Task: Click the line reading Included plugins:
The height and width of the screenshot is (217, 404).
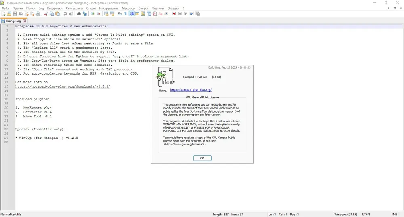Action: click(32, 99)
